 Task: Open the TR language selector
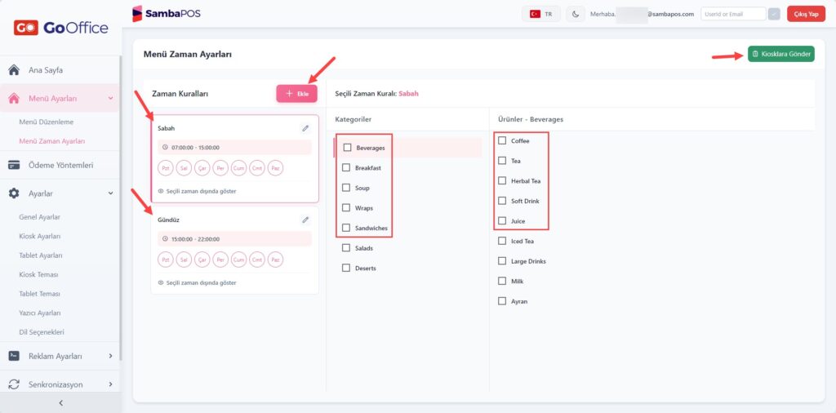click(541, 15)
